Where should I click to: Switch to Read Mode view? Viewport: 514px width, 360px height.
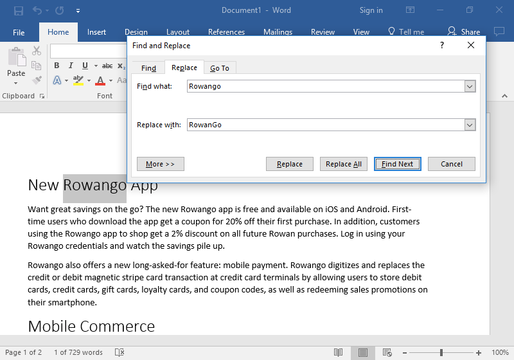338,352
